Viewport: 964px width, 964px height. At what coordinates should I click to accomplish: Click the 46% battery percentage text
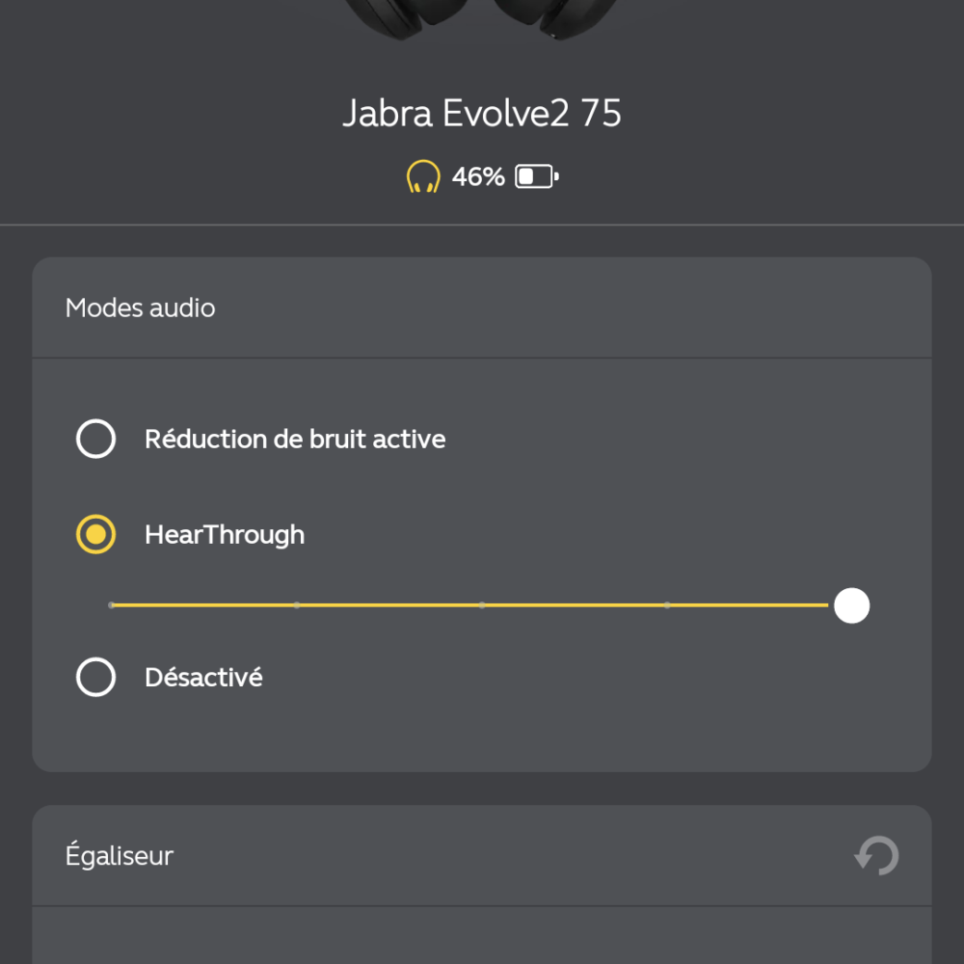click(x=478, y=176)
